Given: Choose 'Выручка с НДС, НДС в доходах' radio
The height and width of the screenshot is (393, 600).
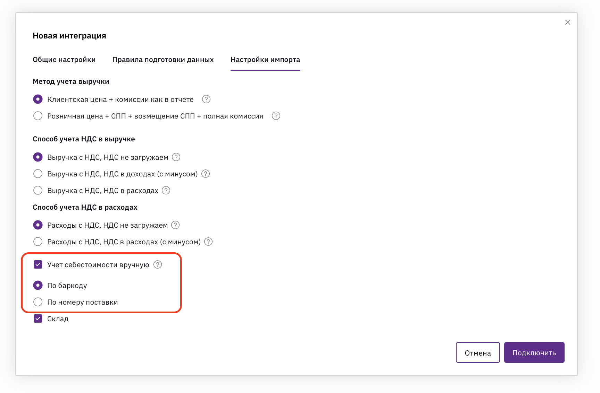Looking at the screenshot, I should click(x=38, y=174).
